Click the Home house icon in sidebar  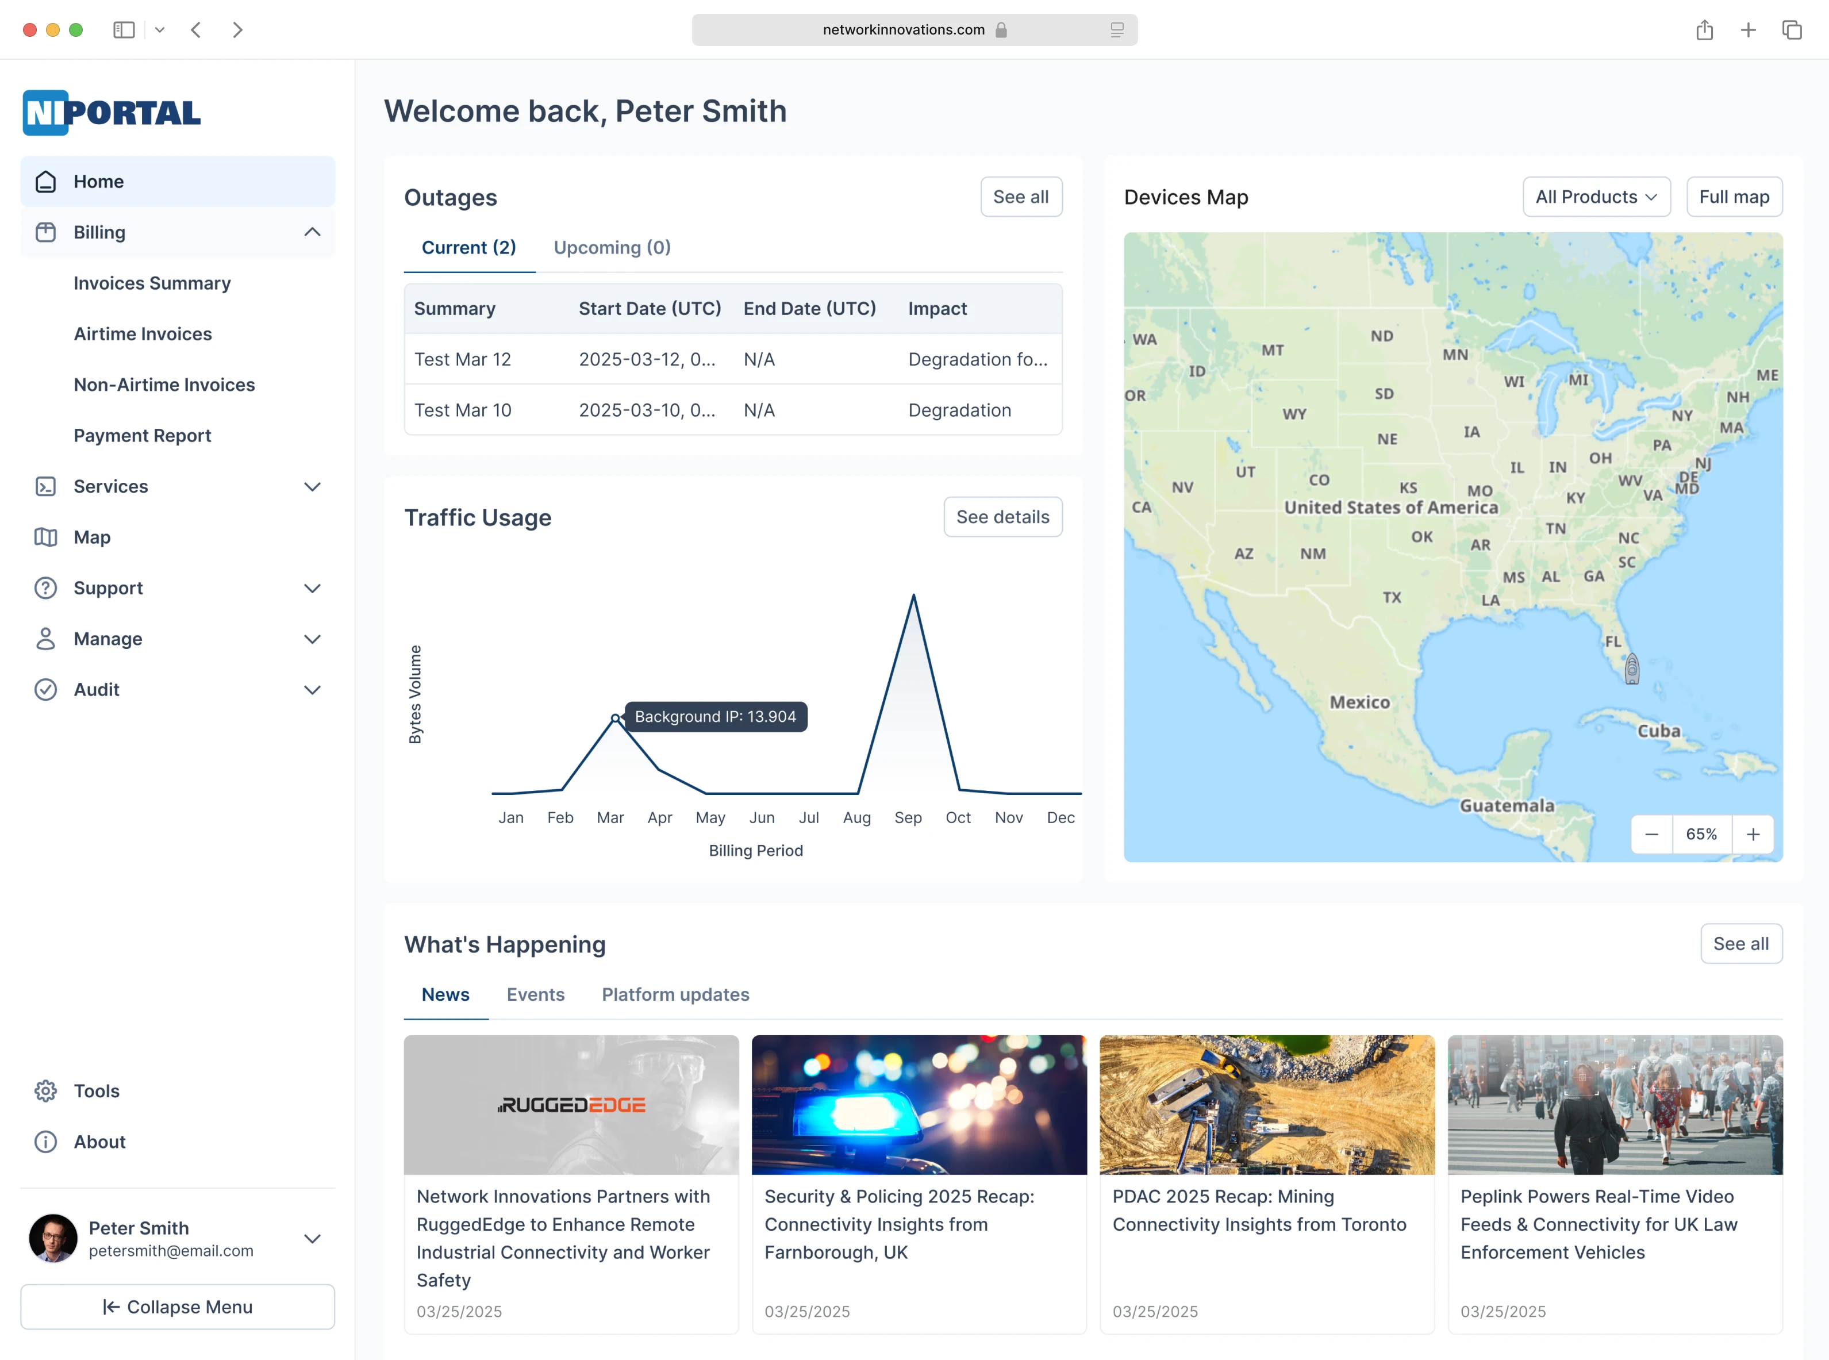(x=46, y=182)
